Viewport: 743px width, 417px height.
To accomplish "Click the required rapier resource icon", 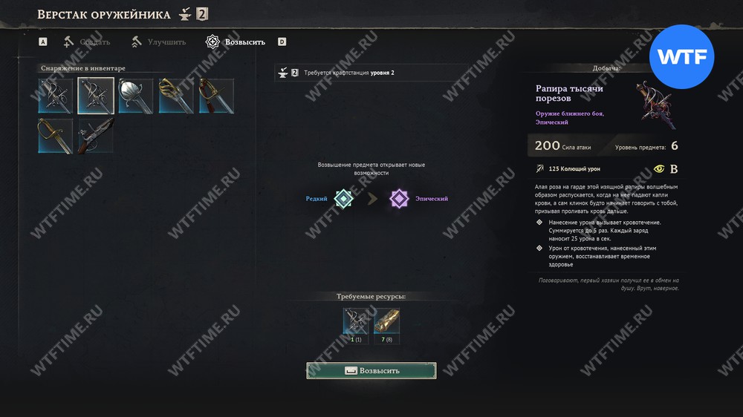I will (x=356, y=321).
